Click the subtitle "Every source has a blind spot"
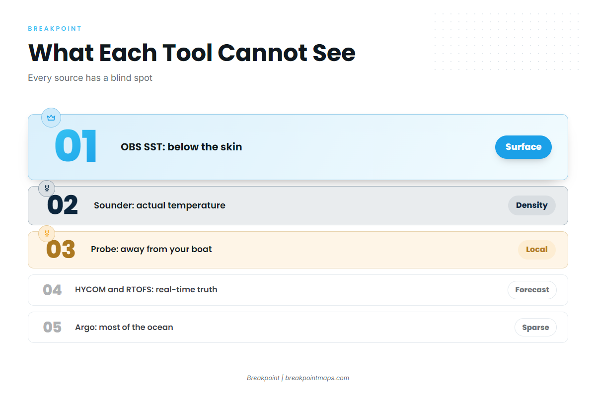Screen dimensions: 596x395 (90, 78)
